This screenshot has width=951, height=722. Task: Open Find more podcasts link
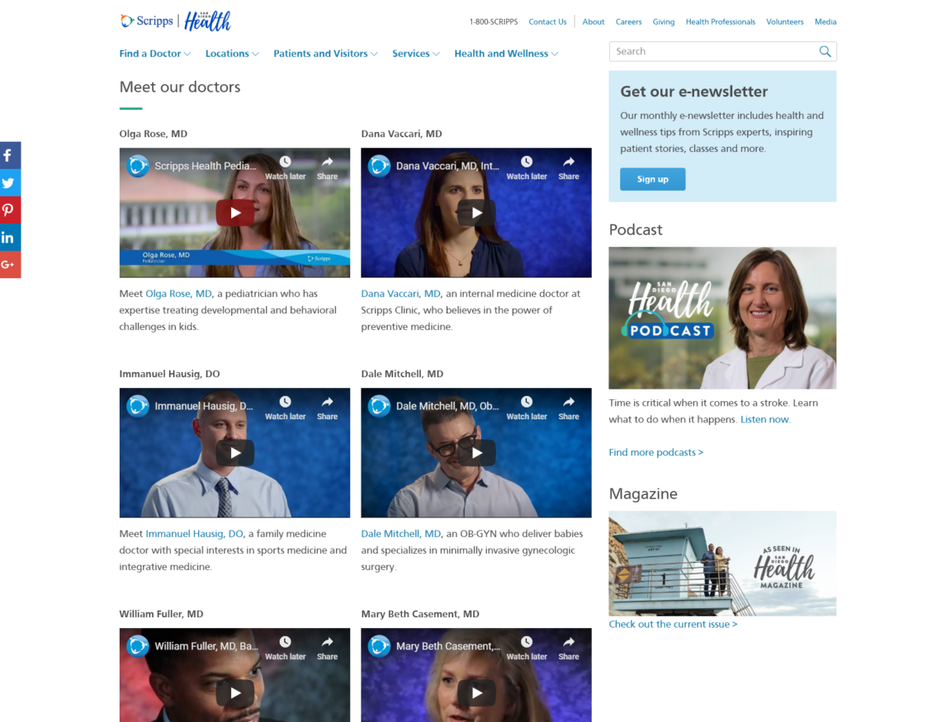coord(656,452)
